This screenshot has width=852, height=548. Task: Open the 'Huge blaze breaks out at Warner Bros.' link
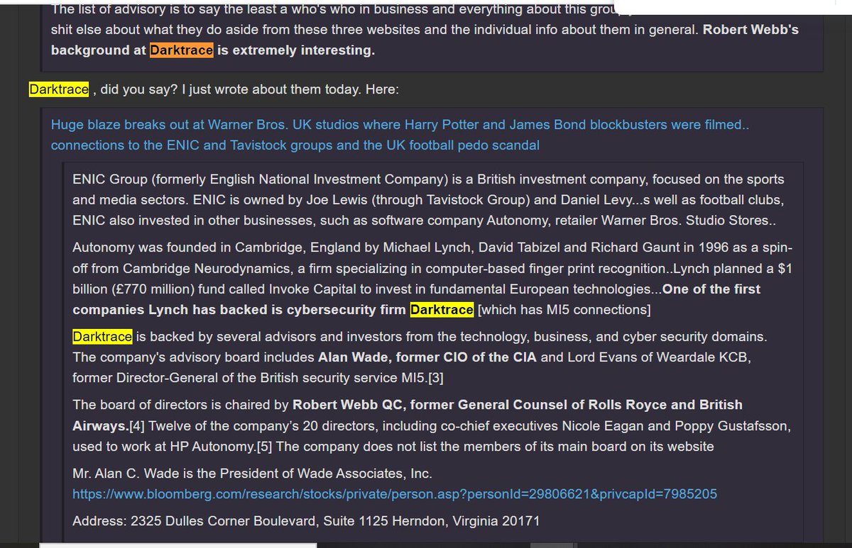point(400,135)
